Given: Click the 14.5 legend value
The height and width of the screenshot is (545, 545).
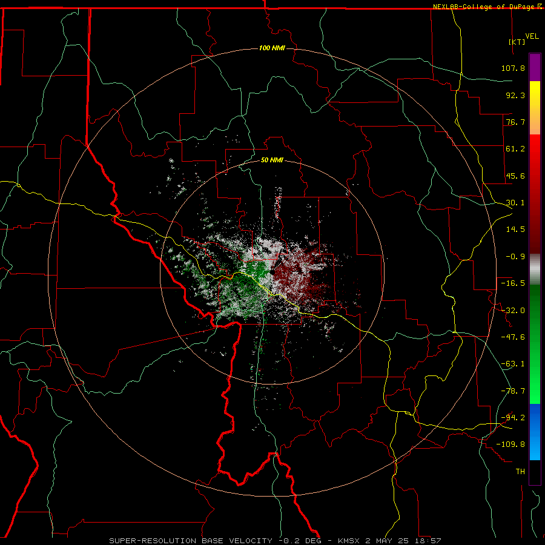Looking at the screenshot, I should [x=515, y=230].
